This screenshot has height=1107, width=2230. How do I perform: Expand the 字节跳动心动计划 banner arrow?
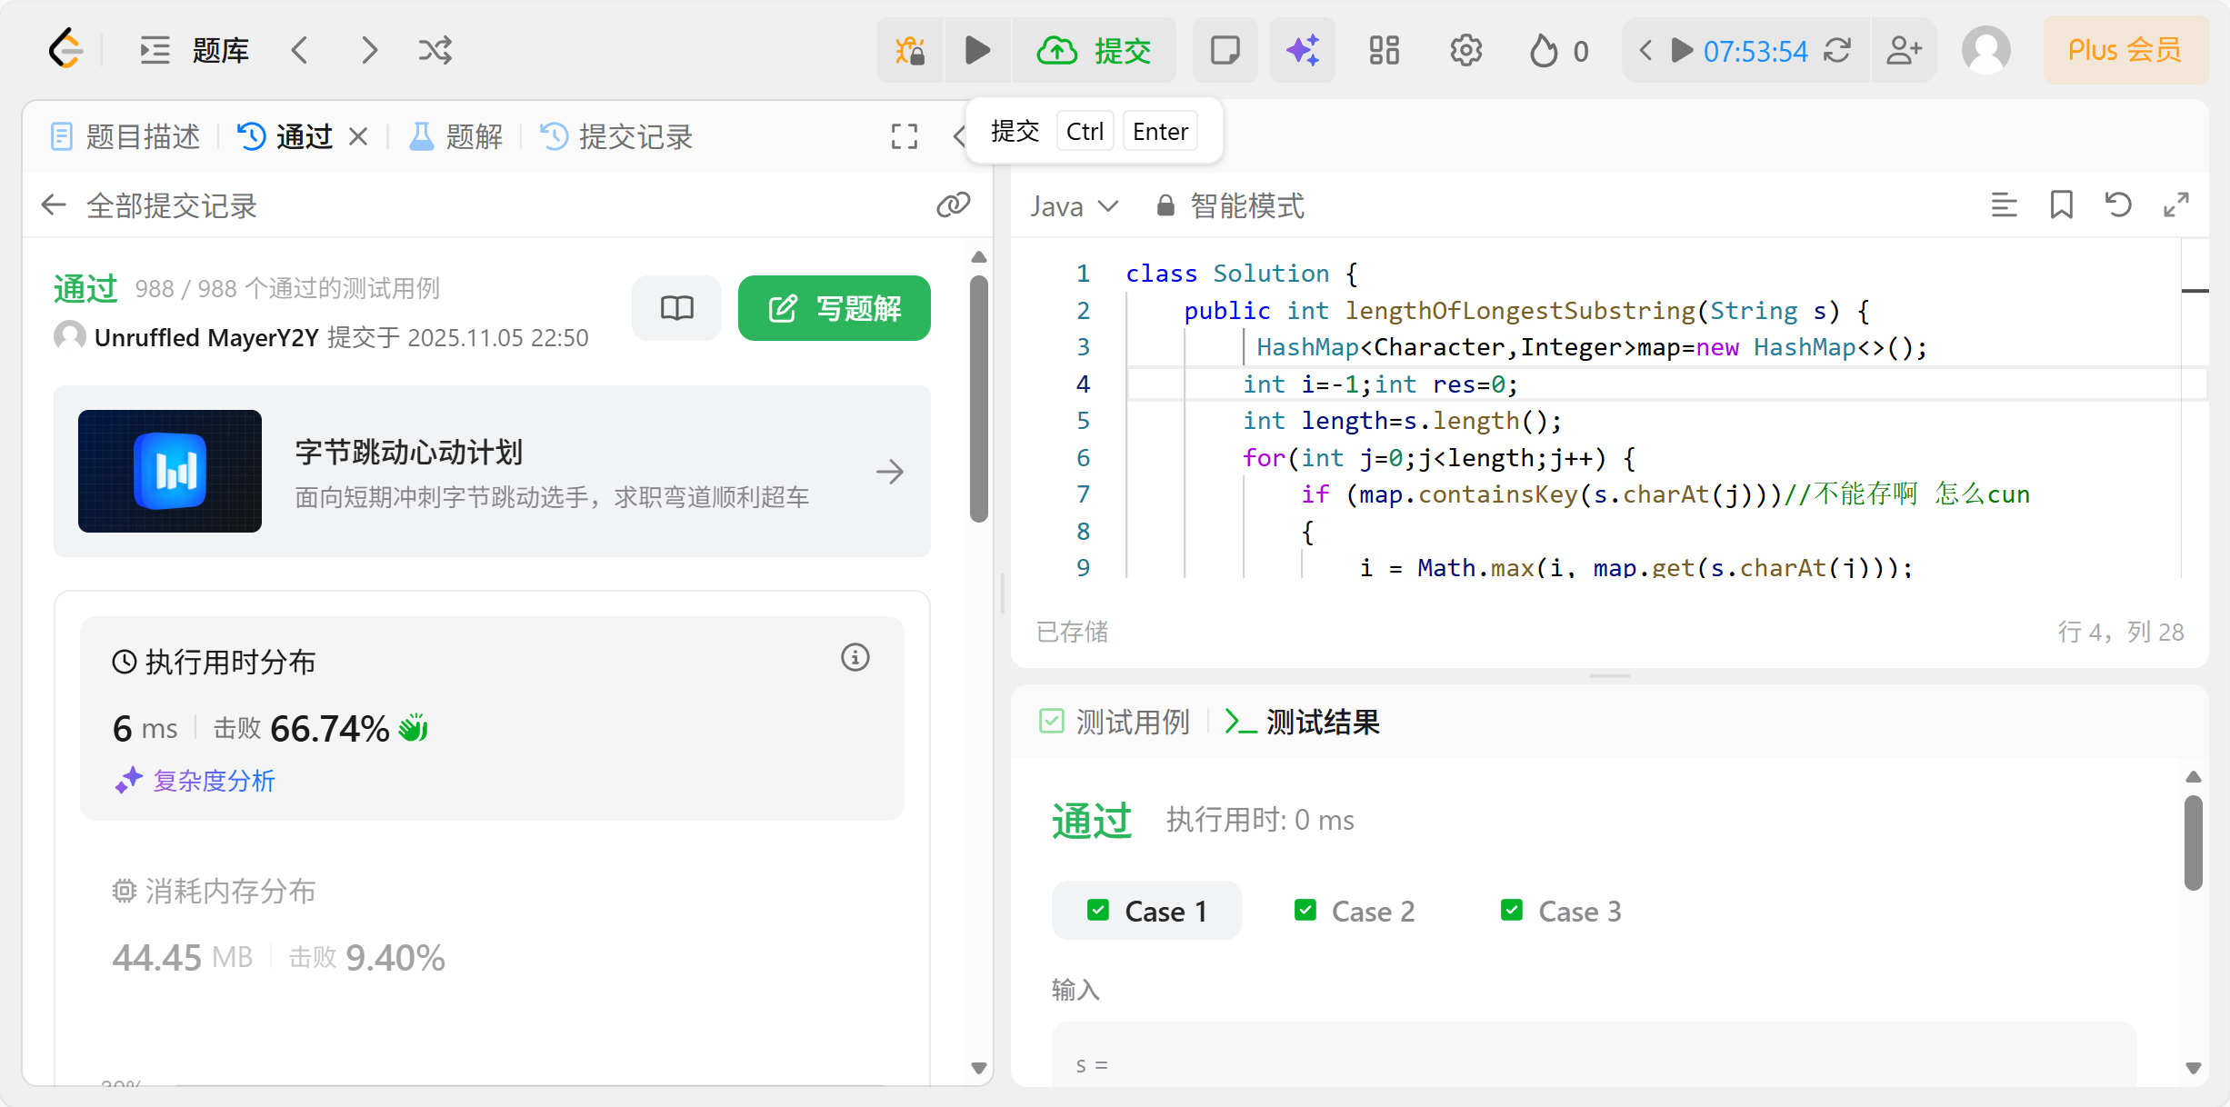pos(889,472)
